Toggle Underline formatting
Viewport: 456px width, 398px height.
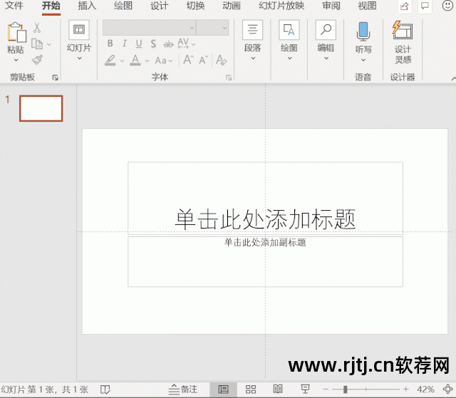click(x=139, y=43)
